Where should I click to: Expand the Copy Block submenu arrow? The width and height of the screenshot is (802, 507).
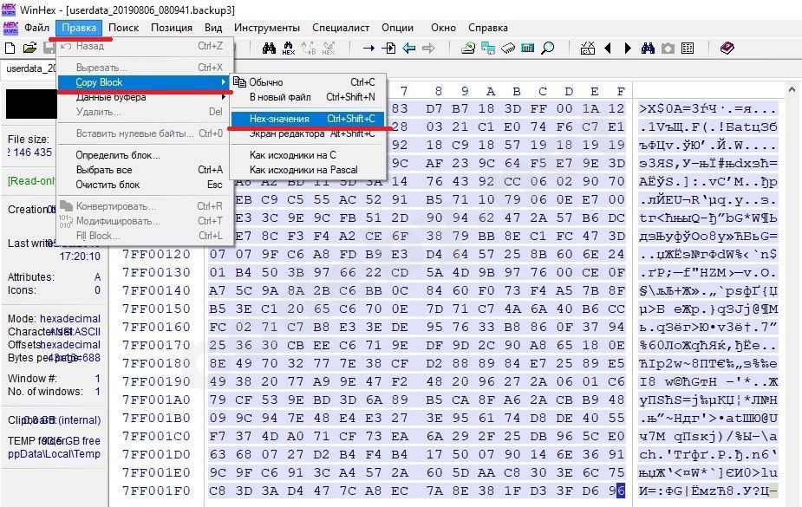(224, 82)
